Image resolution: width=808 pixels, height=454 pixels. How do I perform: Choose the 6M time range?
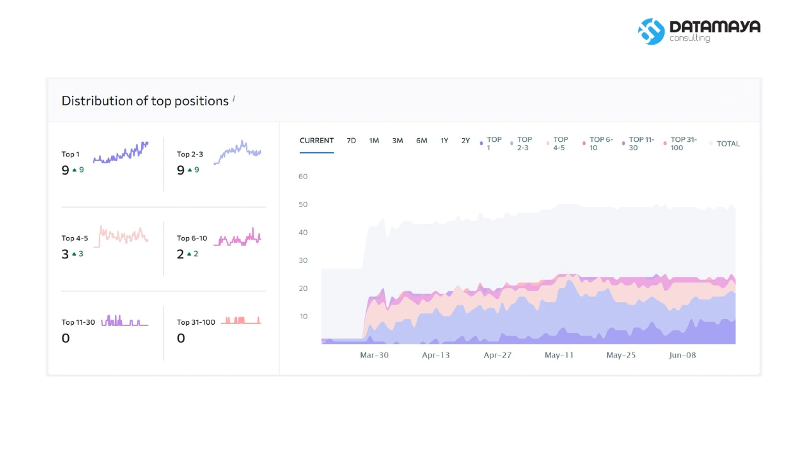tap(422, 141)
